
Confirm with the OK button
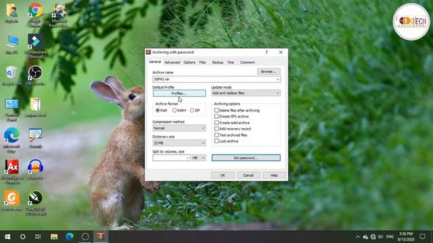tap(223, 175)
